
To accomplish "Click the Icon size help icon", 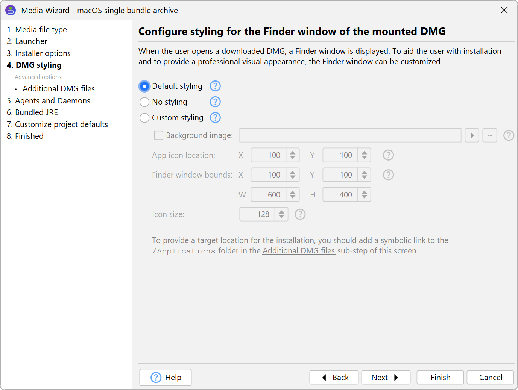I will pos(300,214).
